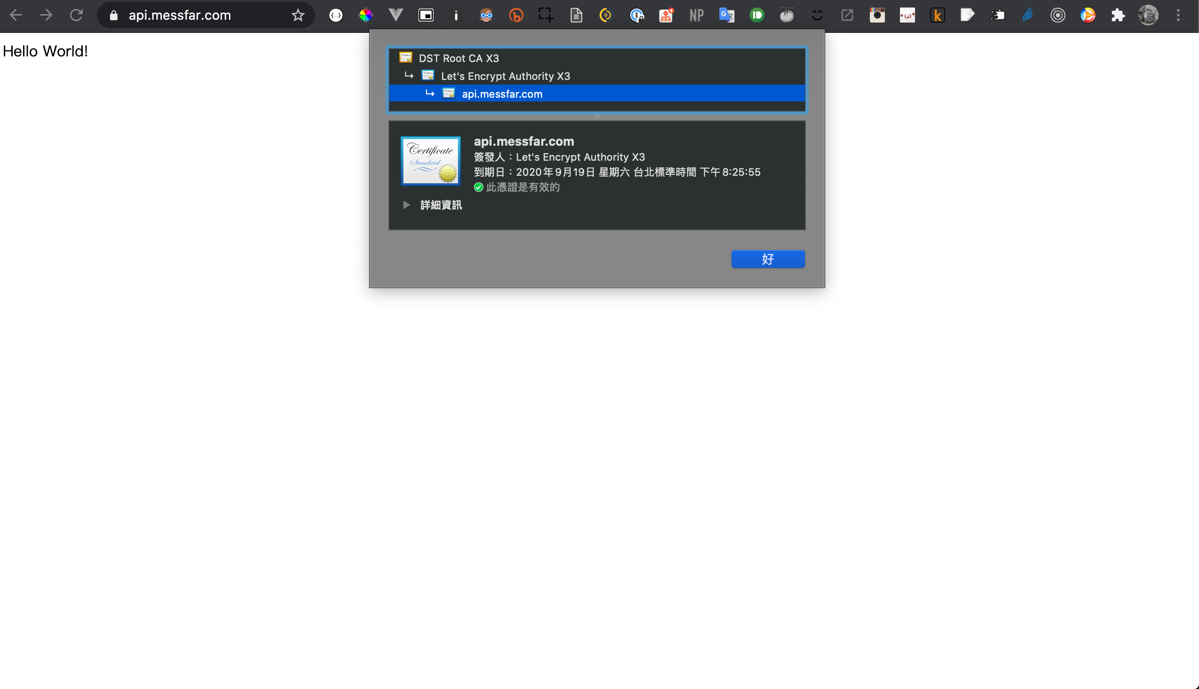1199x689 pixels.
Task: Open Chrome's three-dot menu
Action: (1178, 16)
